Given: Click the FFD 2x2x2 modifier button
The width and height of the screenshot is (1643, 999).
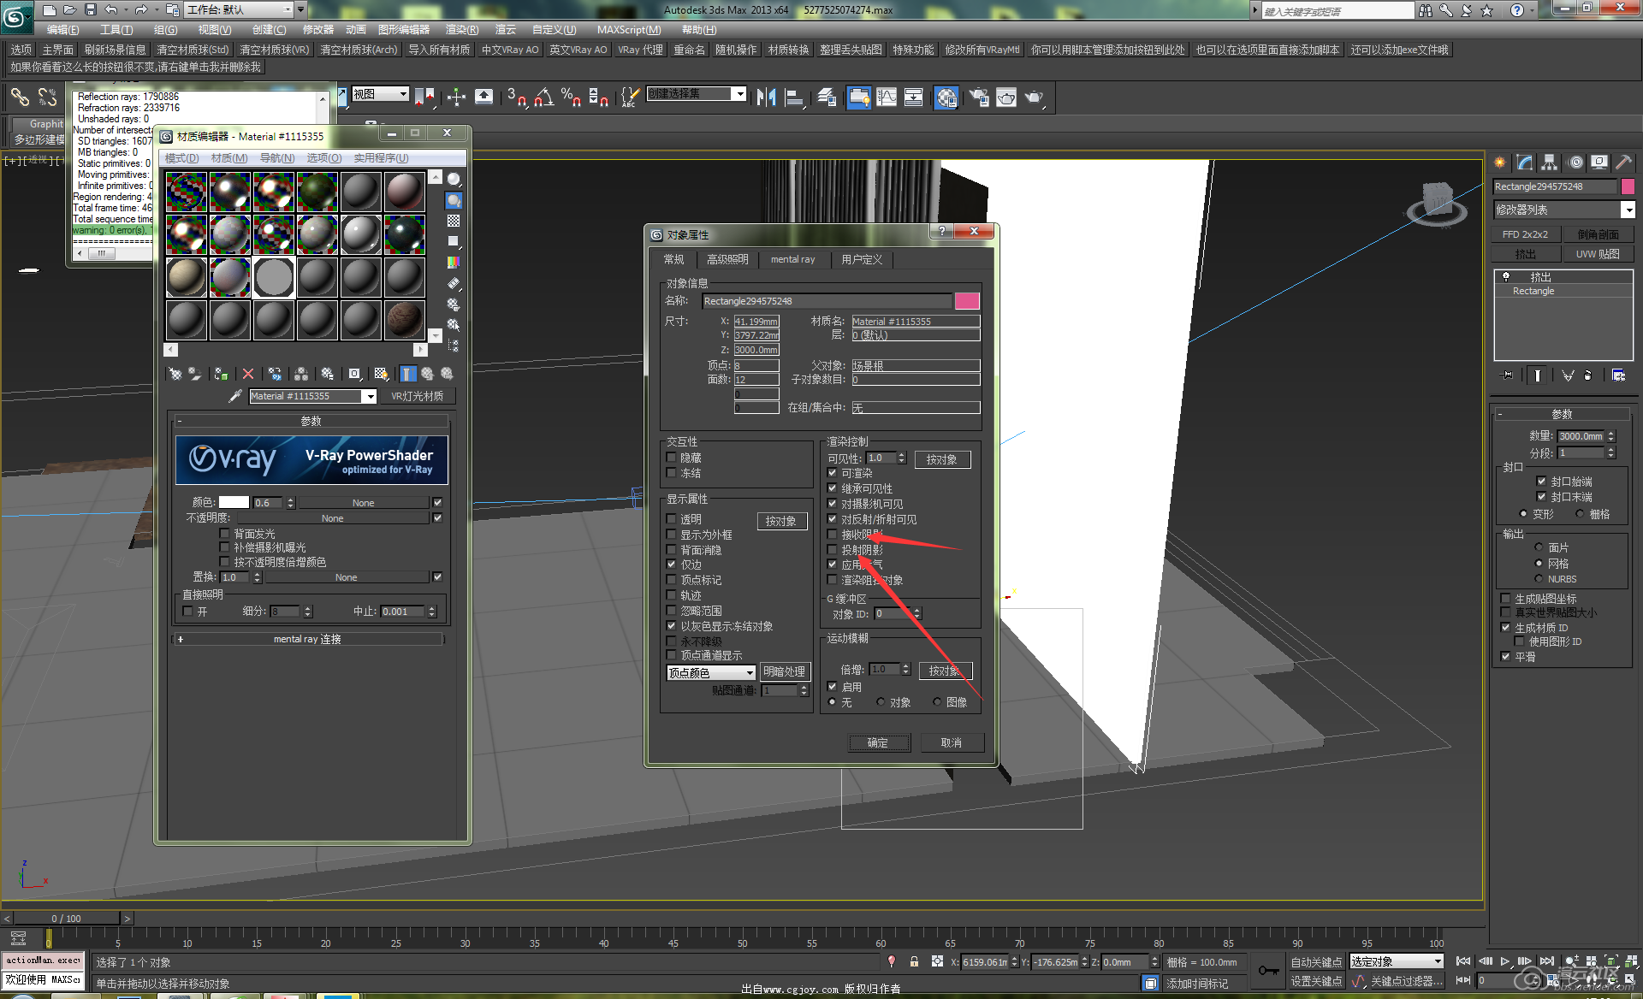Looking at the screenshot, I should click(1525, 234).
